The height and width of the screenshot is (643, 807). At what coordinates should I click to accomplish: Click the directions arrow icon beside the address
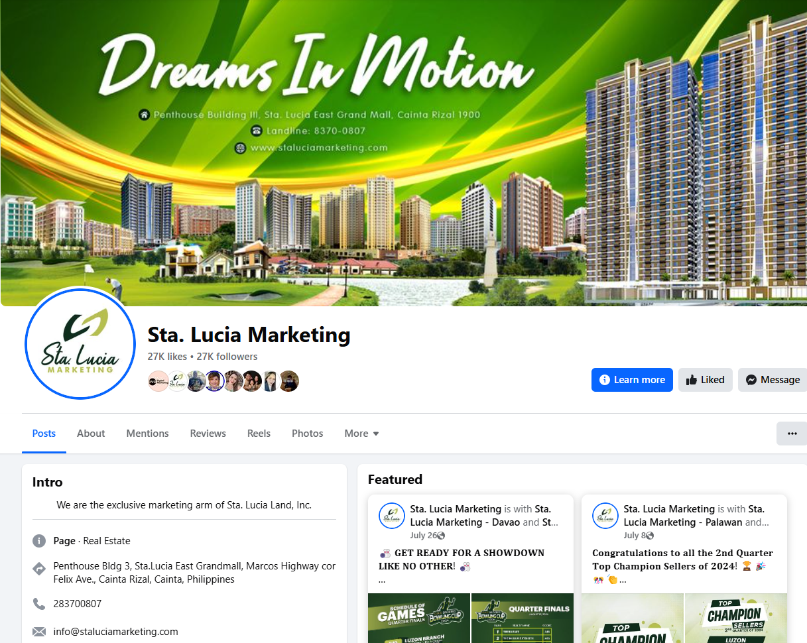point(39,568)
